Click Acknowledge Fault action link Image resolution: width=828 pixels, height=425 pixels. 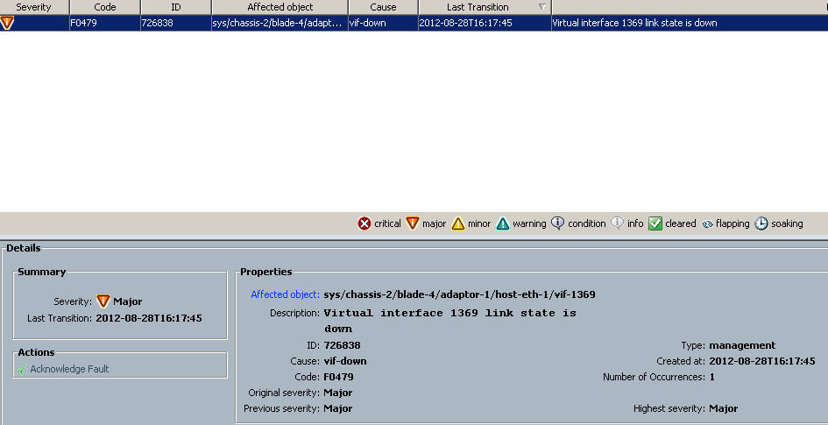tap(69, 369)
